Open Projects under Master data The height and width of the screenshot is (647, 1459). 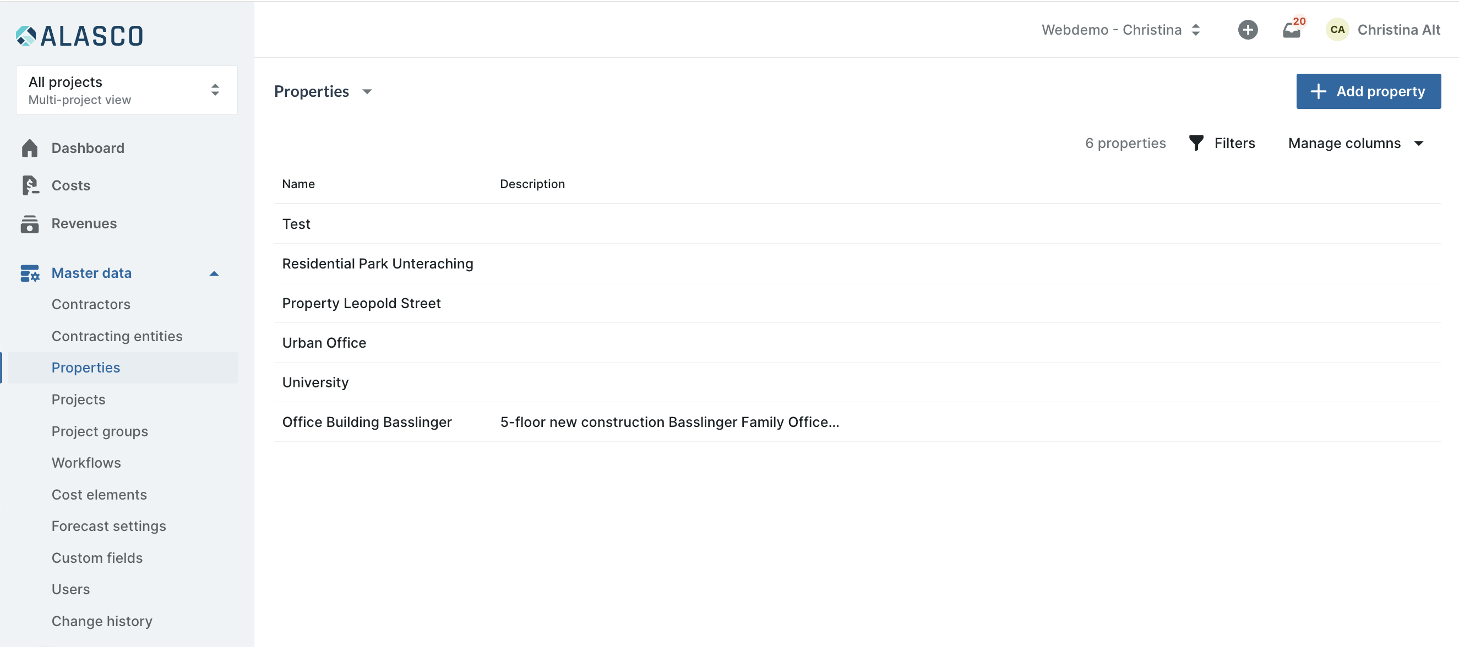pos(78,399)
